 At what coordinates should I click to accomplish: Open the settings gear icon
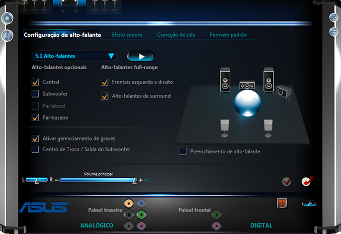7,18
